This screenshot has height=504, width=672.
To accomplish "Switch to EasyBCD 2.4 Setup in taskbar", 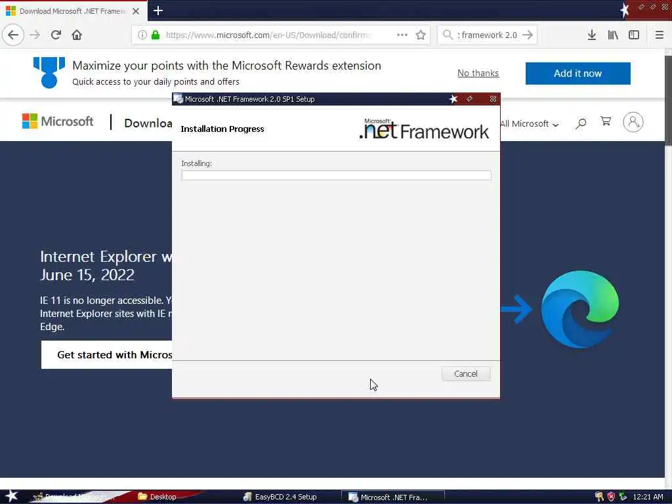I will (280, 497).
